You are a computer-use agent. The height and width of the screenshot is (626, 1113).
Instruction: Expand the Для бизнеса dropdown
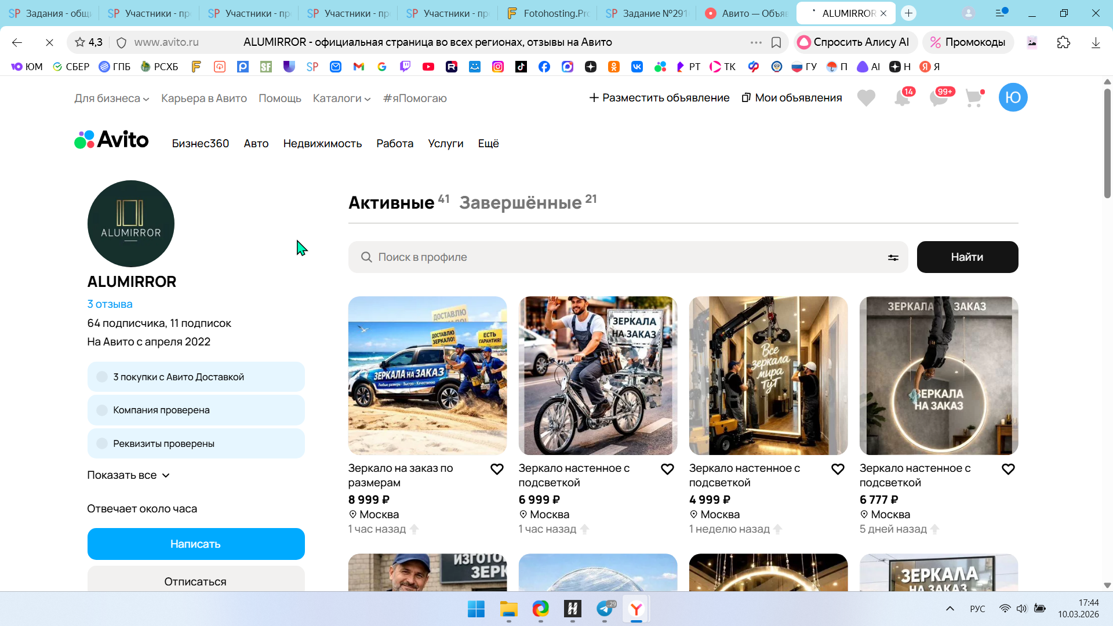[x=111, y=99]
